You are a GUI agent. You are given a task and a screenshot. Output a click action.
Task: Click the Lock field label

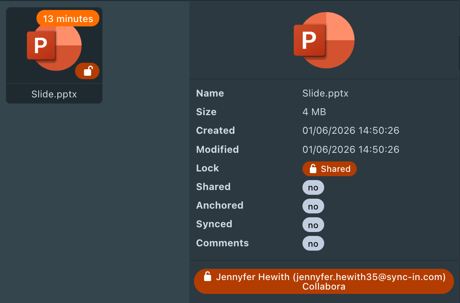point(207,168)
